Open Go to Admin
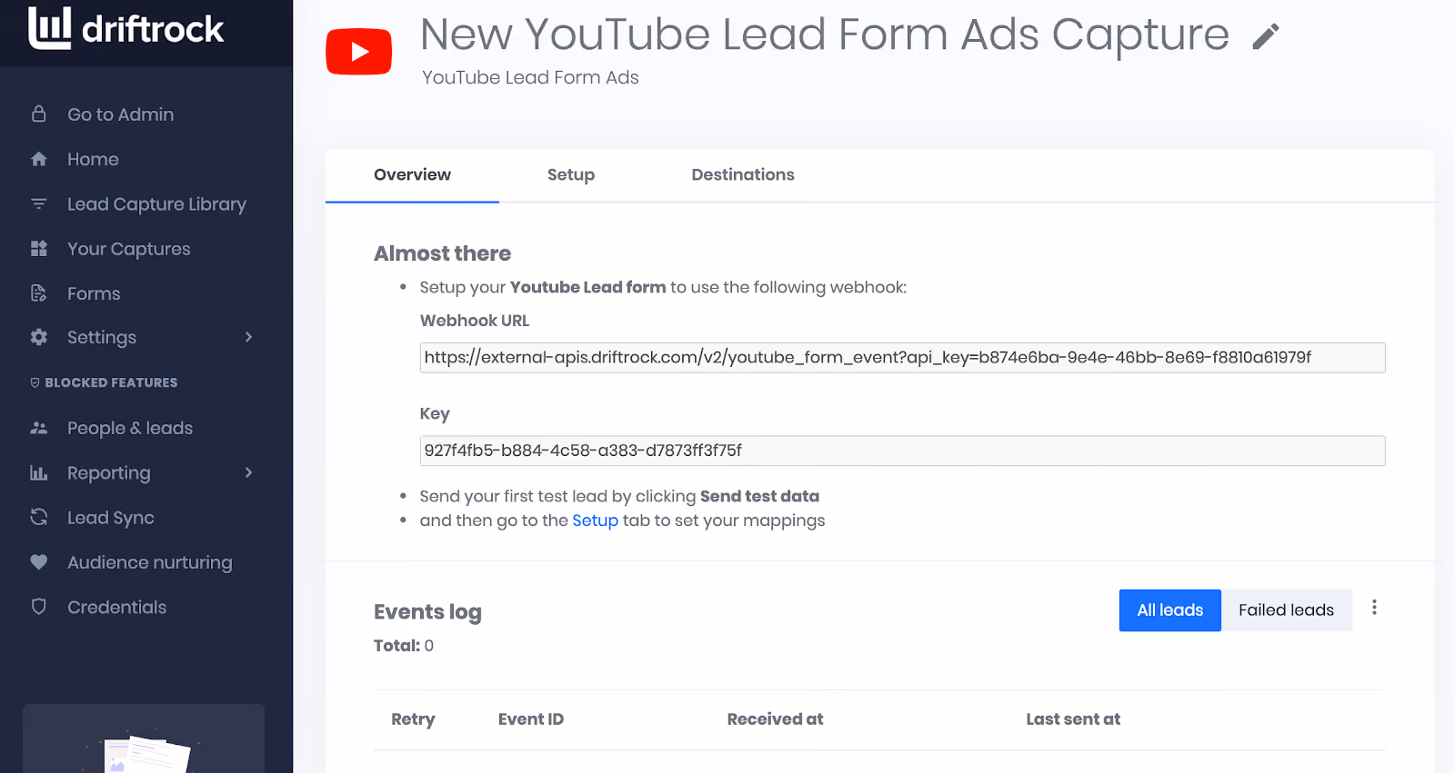This screenshot has height=773, width=1455. point(120,114)
